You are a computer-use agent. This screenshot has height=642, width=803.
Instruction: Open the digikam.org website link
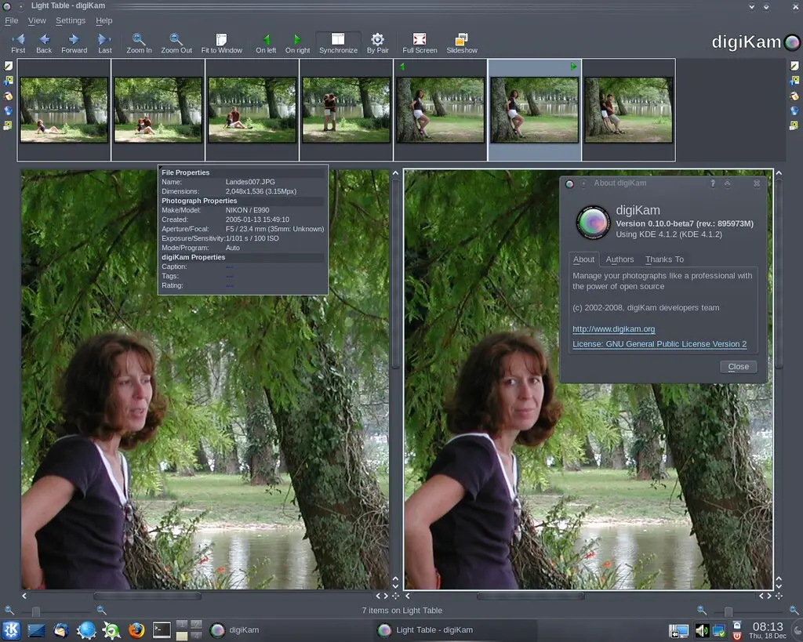(x=612, y=328)
